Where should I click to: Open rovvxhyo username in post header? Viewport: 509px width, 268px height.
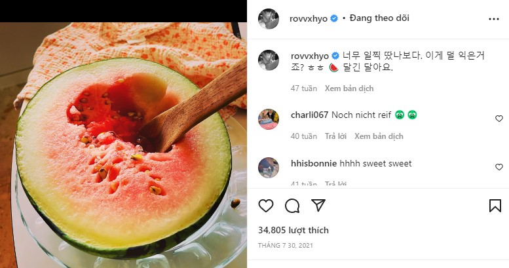tap(309, 18)
